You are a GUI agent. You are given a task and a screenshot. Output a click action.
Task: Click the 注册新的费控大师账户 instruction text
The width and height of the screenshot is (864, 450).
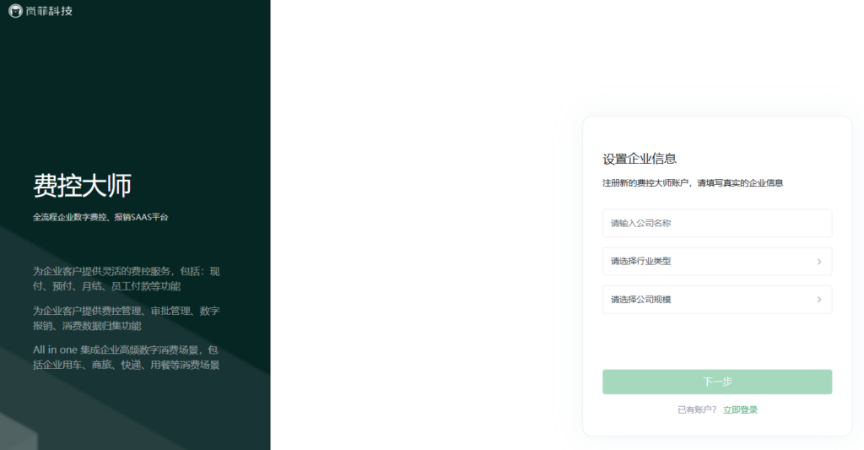tap(693, 183)
